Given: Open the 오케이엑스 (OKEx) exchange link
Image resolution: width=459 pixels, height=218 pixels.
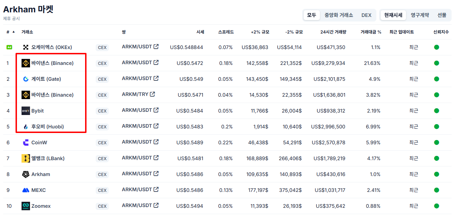Looking at the screenshot, I should pos(52,47).
